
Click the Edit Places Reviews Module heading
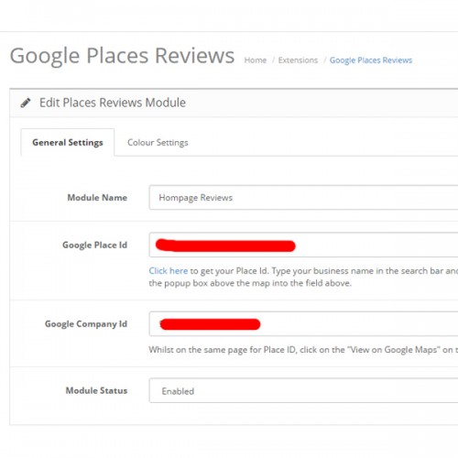113,103
